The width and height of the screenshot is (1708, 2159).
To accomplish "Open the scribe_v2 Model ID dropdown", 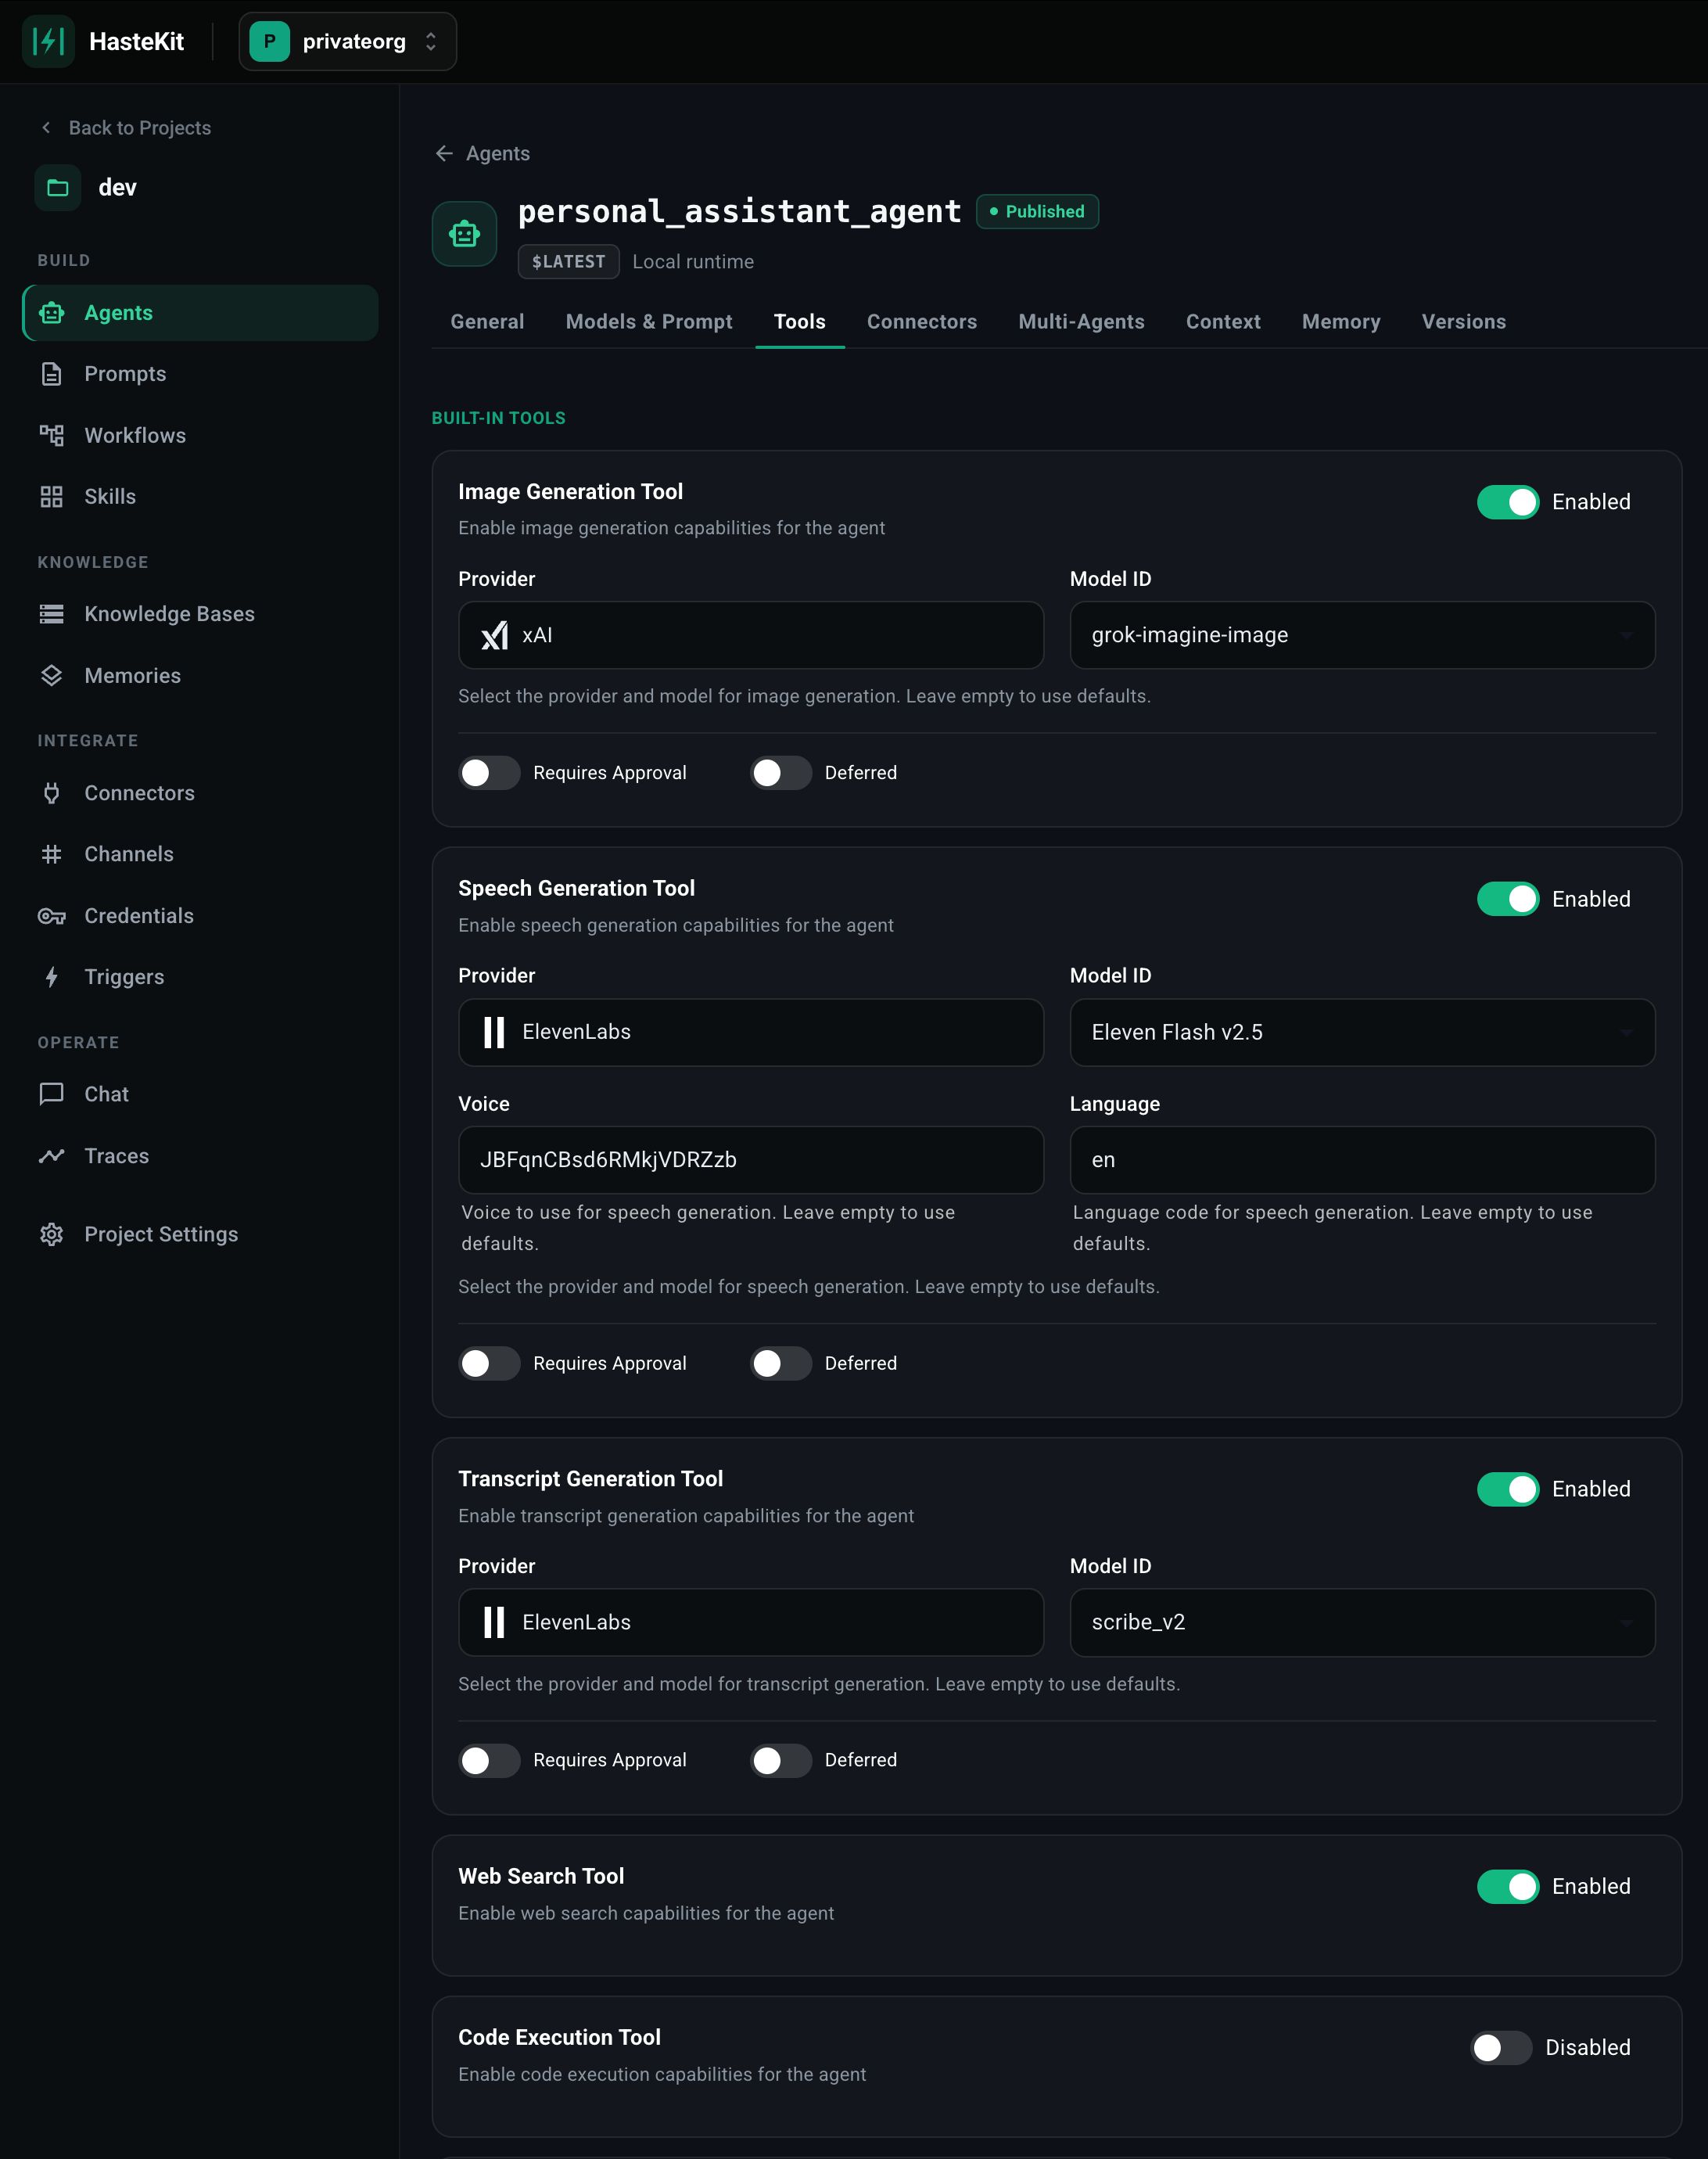I will point(1362,1622).
